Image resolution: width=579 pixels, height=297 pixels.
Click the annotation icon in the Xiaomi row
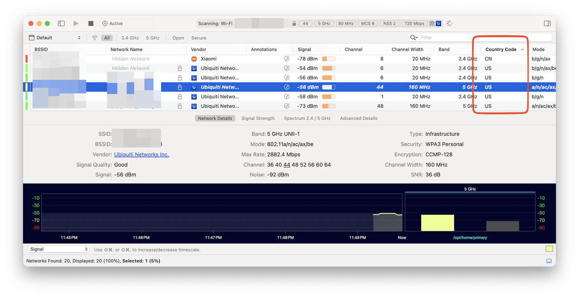point(286,59)
